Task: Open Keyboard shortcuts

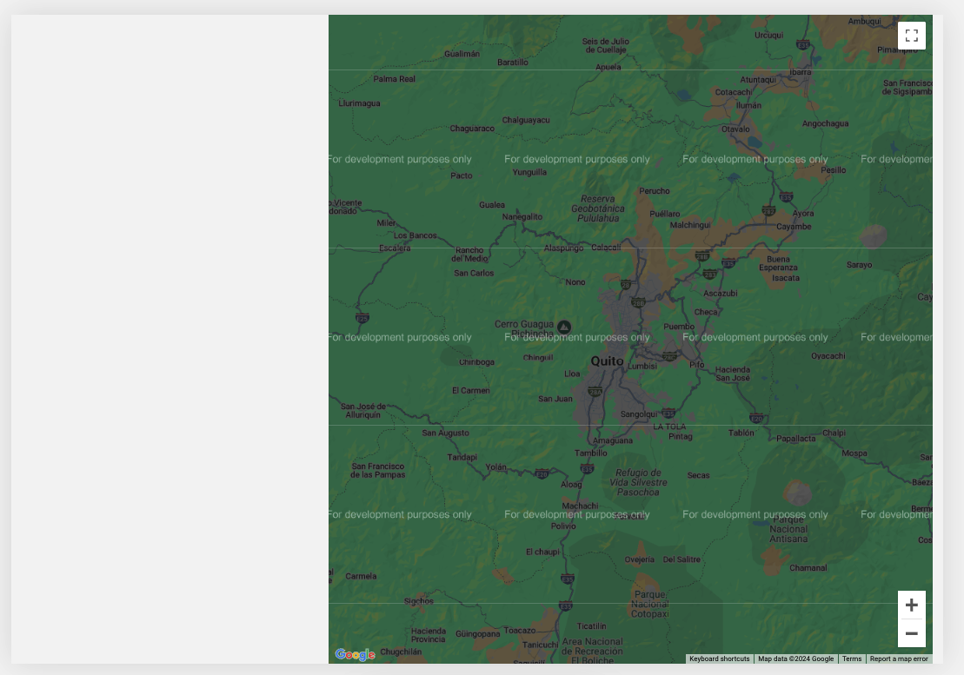Action: point(719,658)
